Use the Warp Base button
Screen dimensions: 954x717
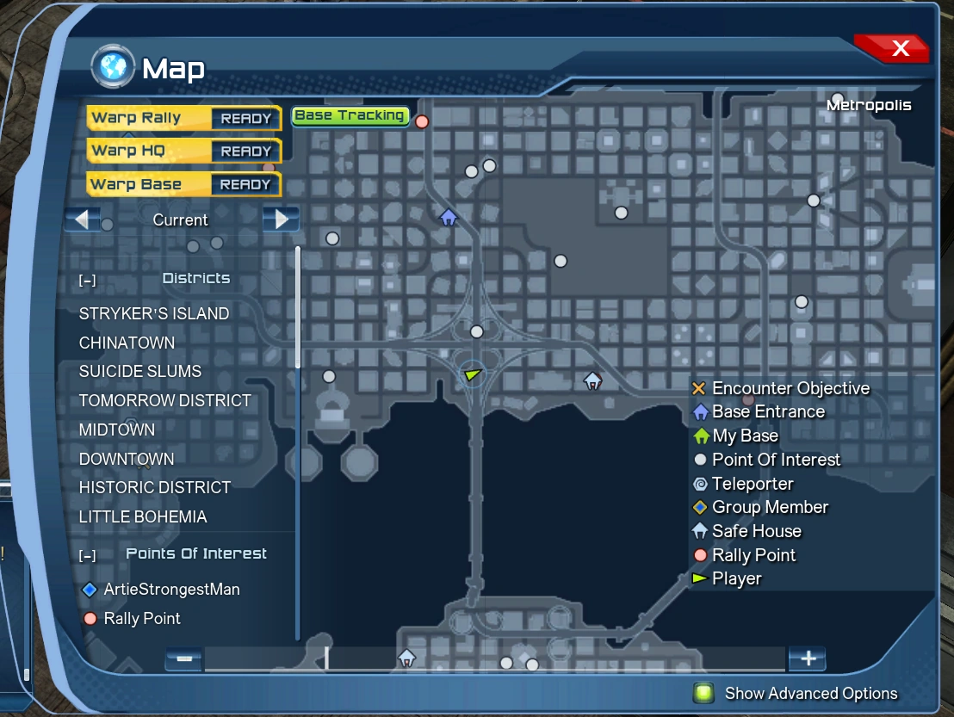coord(183,184)
